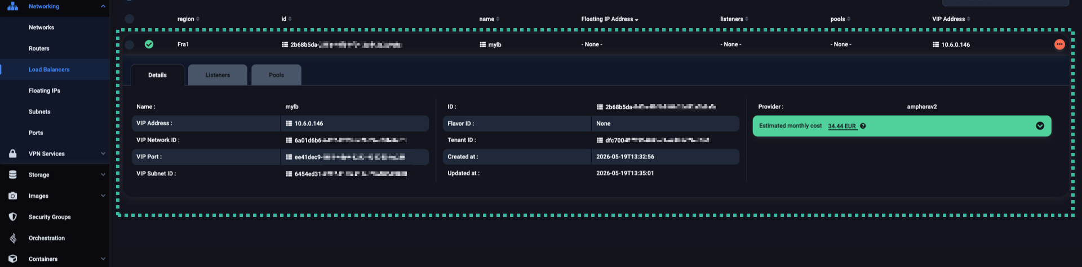Viewport: 1082px width, 267px height.
Task: Copy VIP Address in details icon
Action: (289, 124)
